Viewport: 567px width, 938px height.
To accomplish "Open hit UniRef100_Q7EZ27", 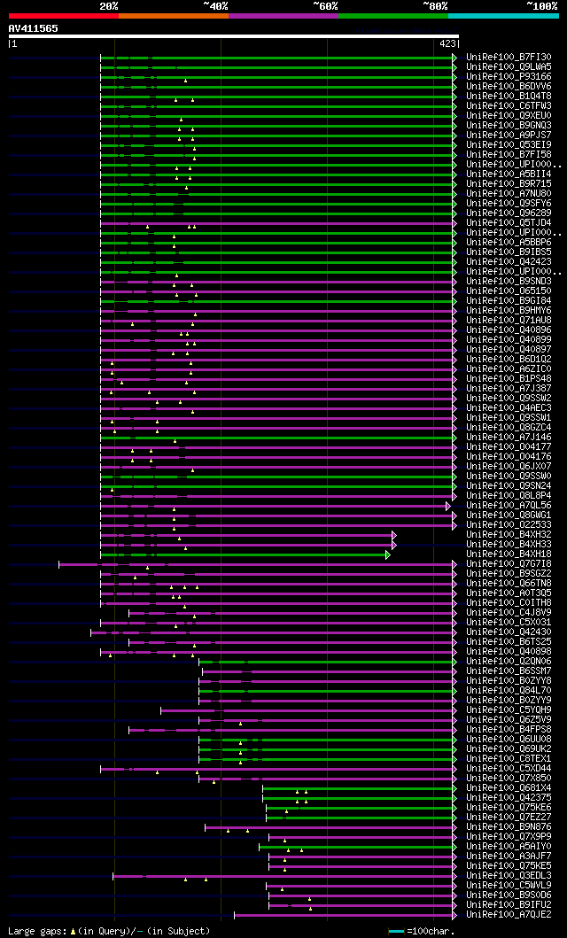I will click(x=509, y=818).
